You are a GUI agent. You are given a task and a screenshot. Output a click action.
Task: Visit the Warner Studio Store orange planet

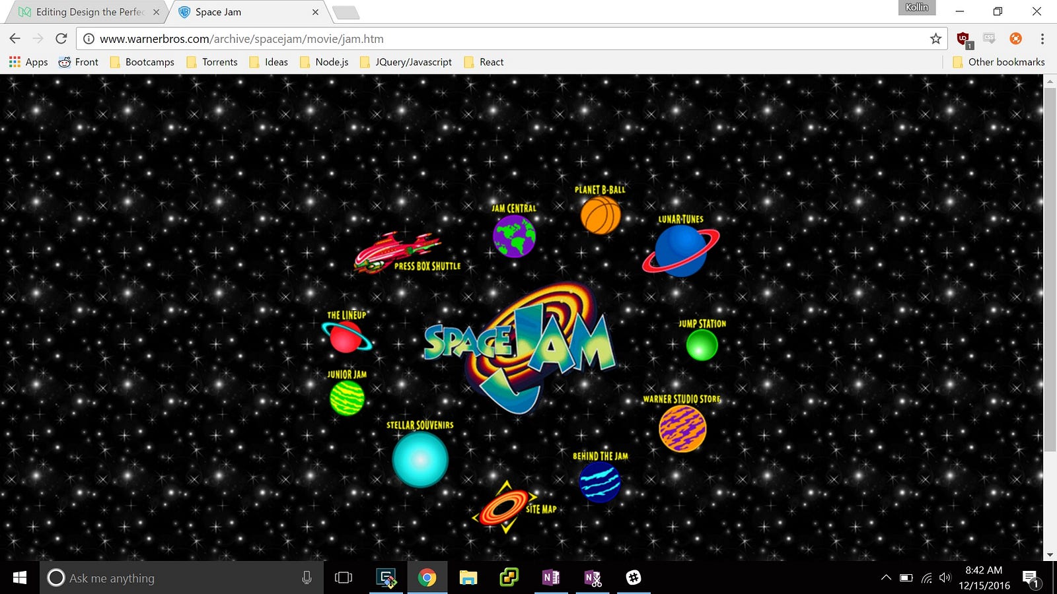point(682,429)
